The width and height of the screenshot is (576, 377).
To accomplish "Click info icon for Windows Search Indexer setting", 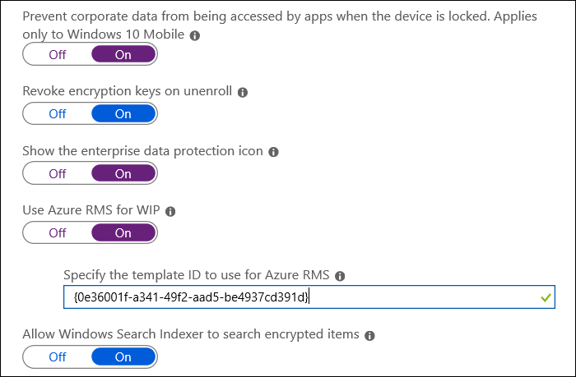I will point(369,335).
